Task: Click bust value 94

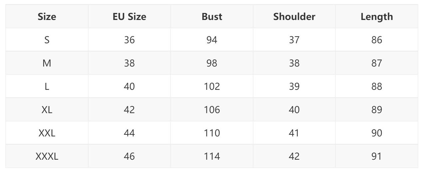Action: tap(212, 40)
